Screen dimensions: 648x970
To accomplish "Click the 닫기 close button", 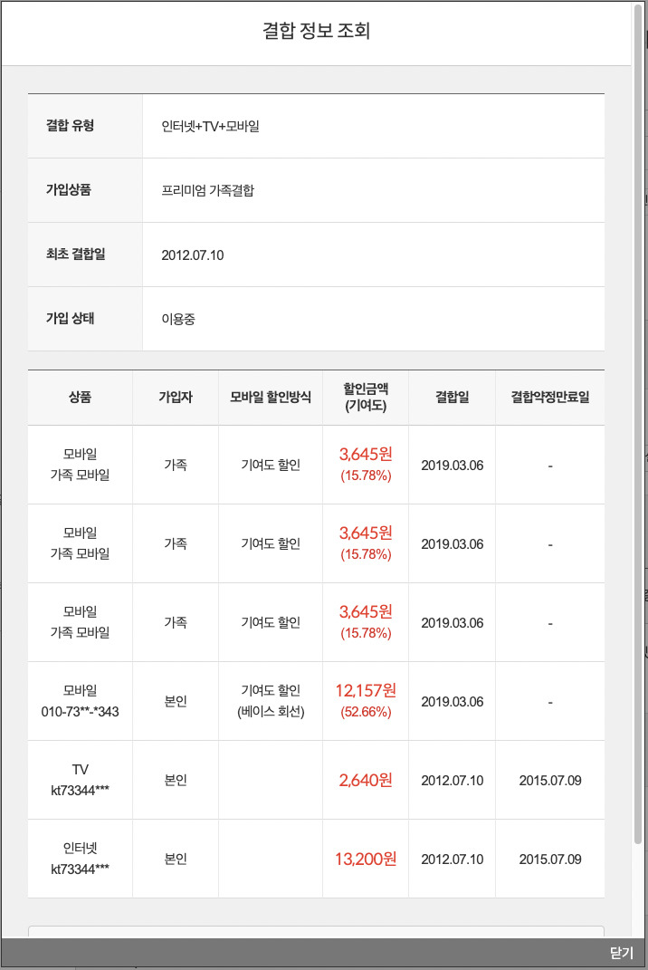I will [621, 953].
